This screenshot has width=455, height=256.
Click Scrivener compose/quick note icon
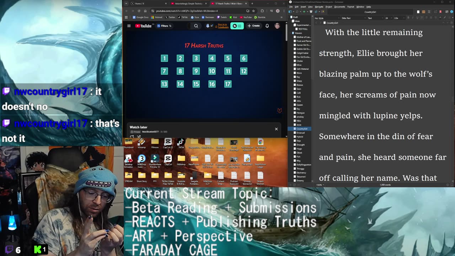tap(322, 12)
